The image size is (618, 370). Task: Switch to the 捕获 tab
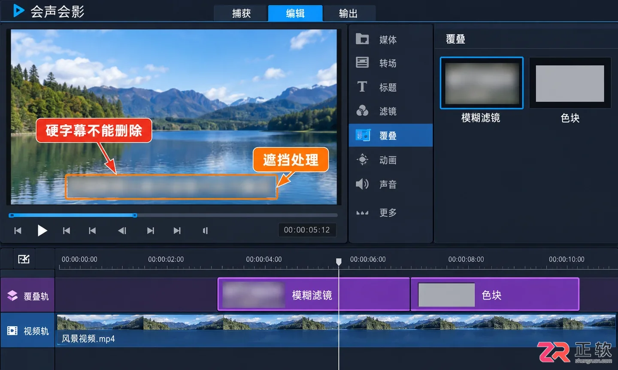[x=241, y=13]
